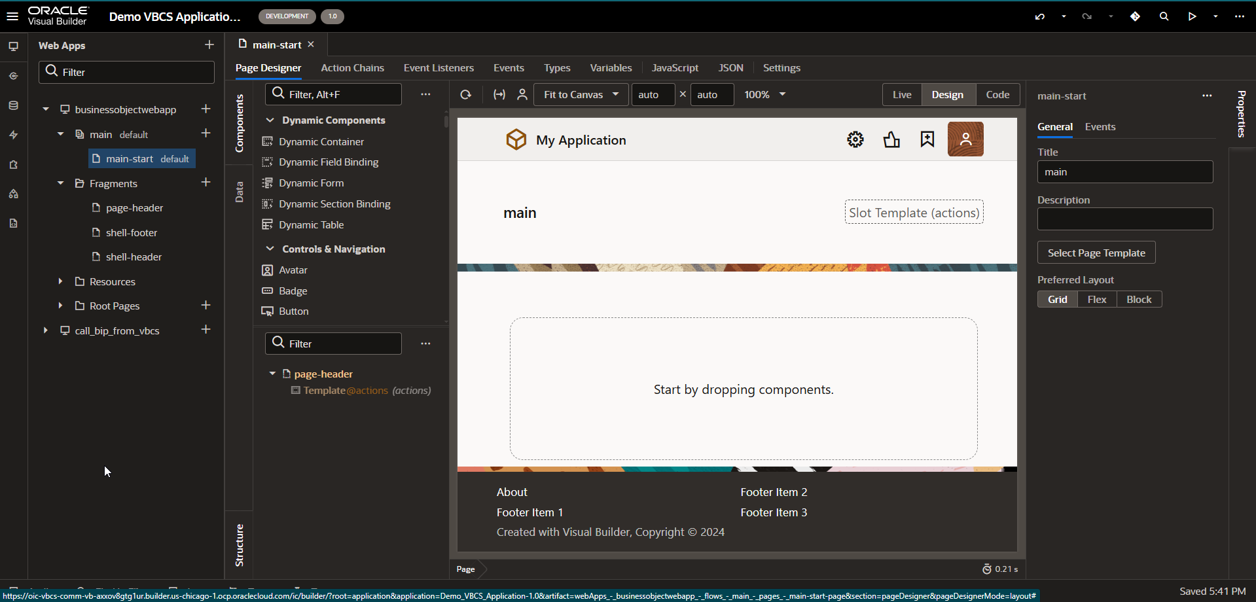Open the Git diamond icon menu
This screenshot has height=602, width=1256.
coord(1135,16)
